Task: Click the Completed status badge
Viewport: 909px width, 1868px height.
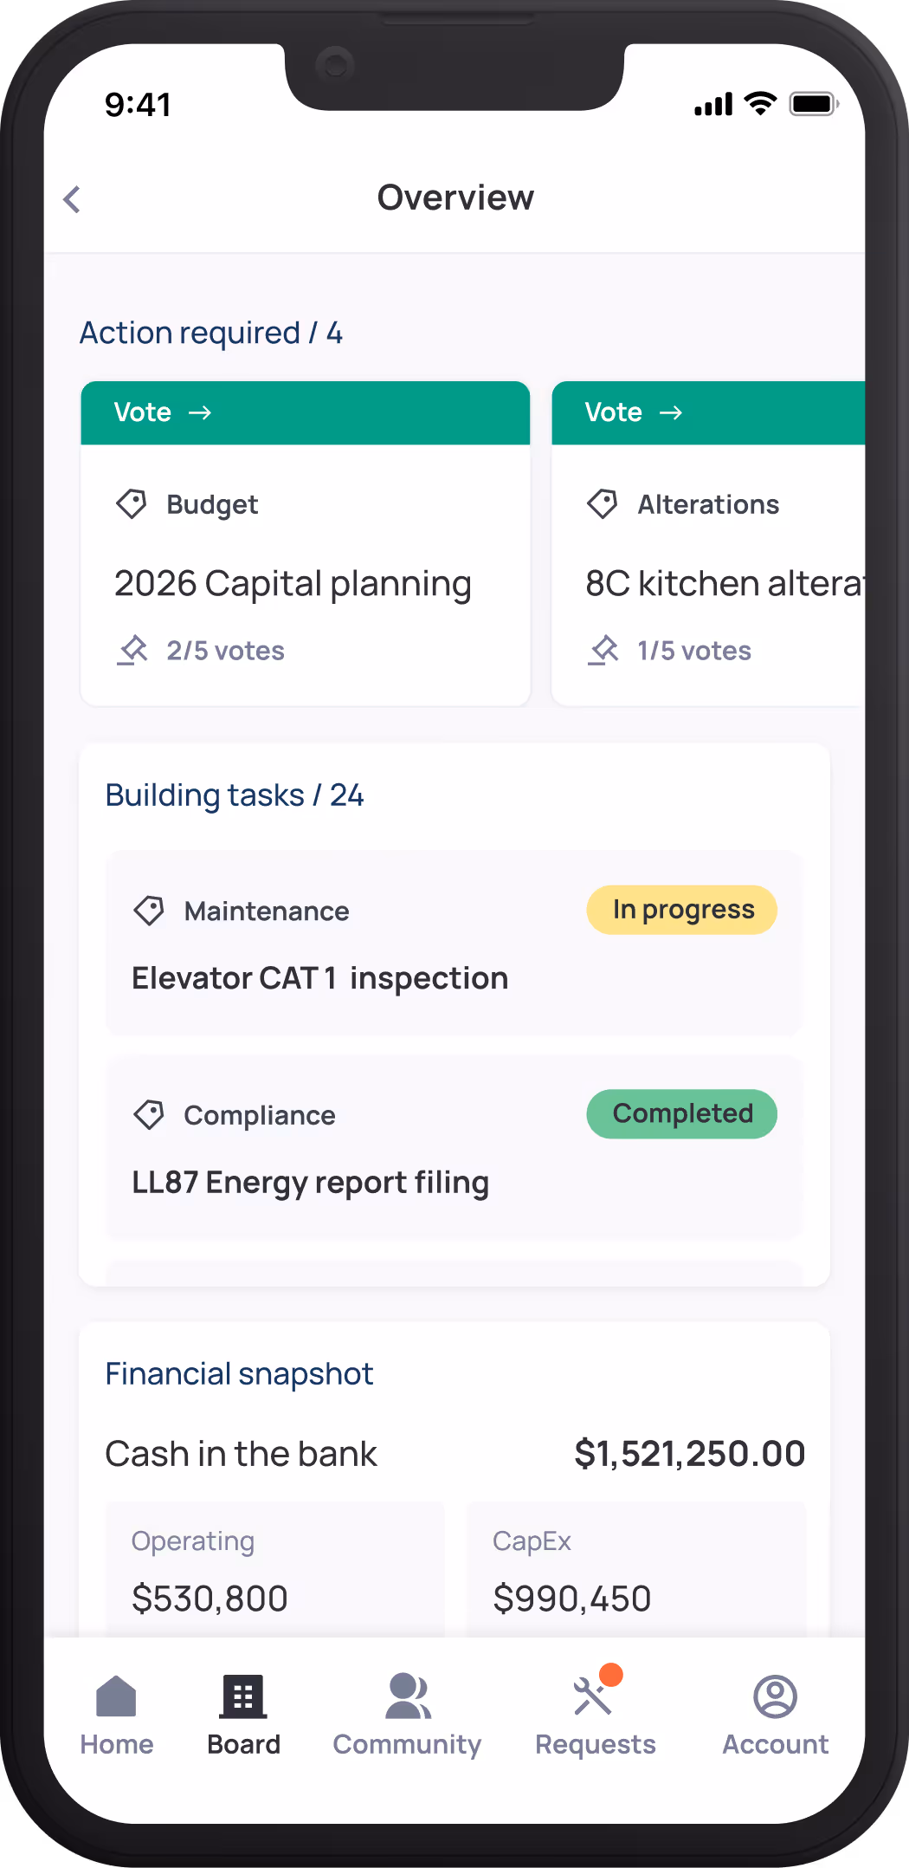Action: coord(681,1113)
